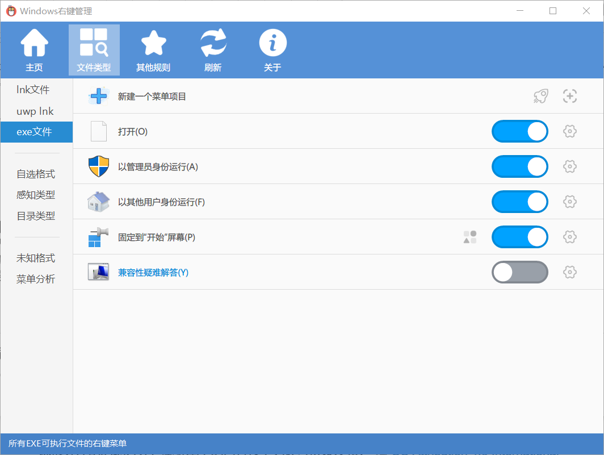Open the 关于 info icon
The height and width of the screenshot is (455, 604).
tap(272, 44)
